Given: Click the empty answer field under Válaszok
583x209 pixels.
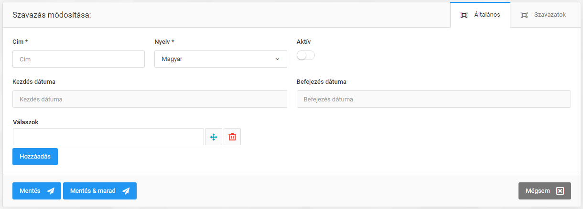Looking at the screenshot, I should 108,137.
